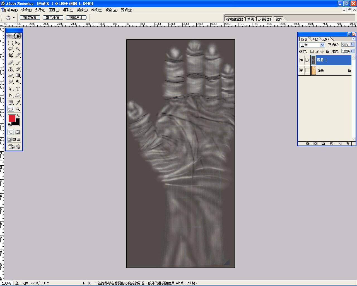Expand the 填滿 fill slider arrow

352,51
